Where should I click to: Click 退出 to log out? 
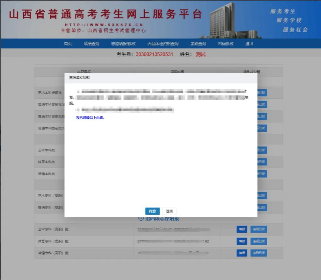249,44
